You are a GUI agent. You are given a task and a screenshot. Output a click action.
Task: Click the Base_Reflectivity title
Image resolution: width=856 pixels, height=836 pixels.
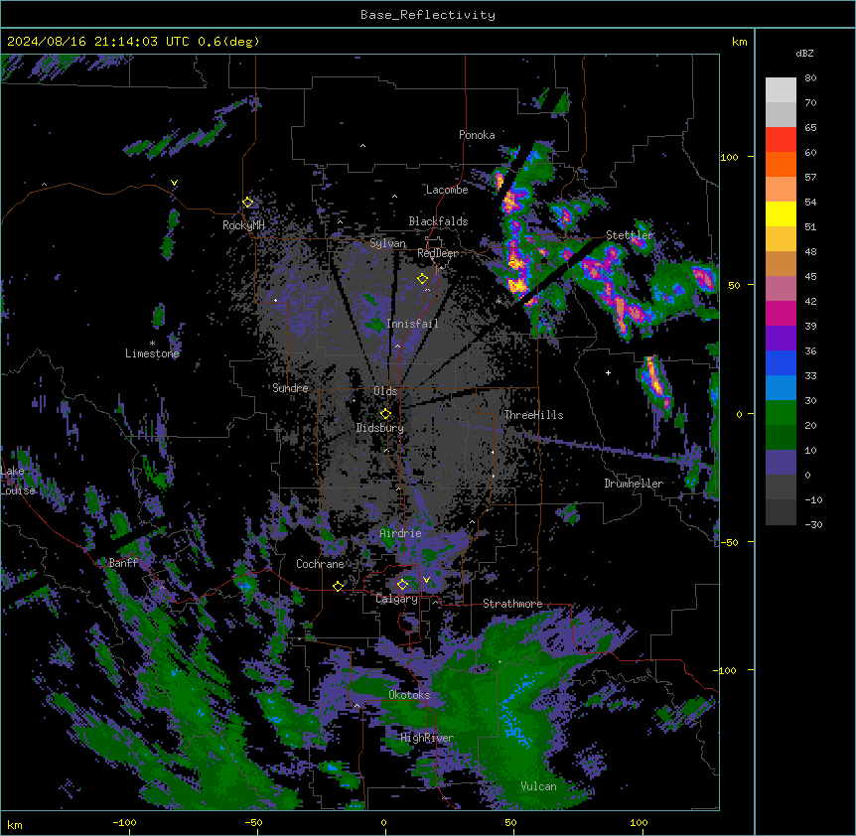pyautogui.click(x=428, y=15)
